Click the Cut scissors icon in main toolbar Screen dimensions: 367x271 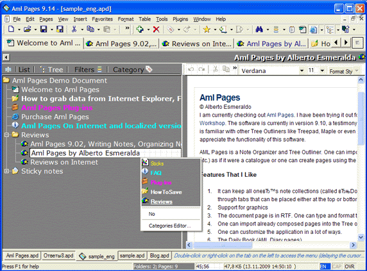coord(74,29)
